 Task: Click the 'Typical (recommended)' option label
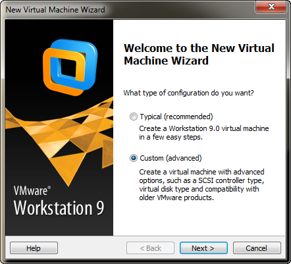[176, 117]
